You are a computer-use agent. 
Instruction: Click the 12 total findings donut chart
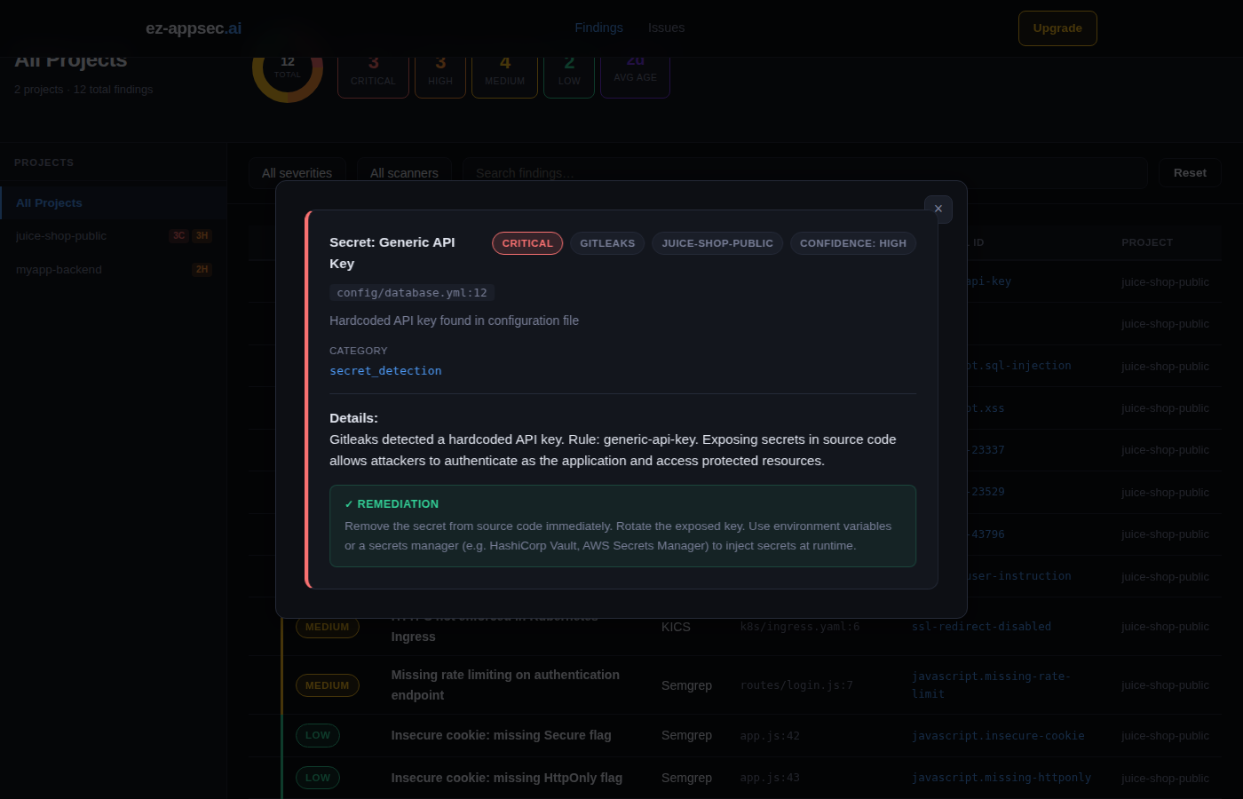coord(288,67)
